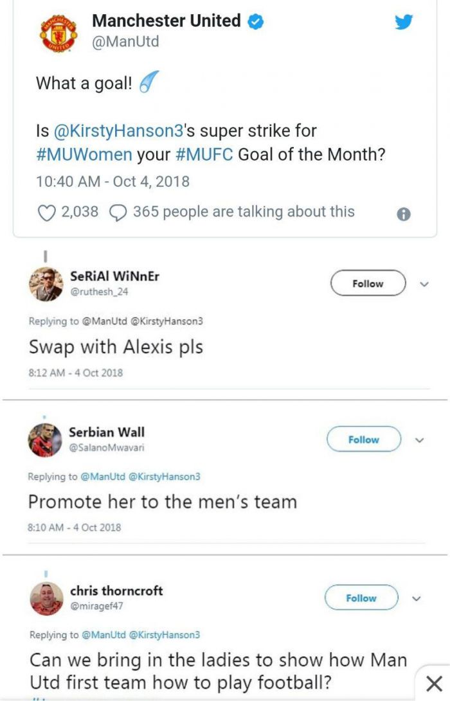Open SeRiAl WiNnEr's profile picture
This screenshot has height=701, width=450.
pyautogui.click(x=46, y=284)
